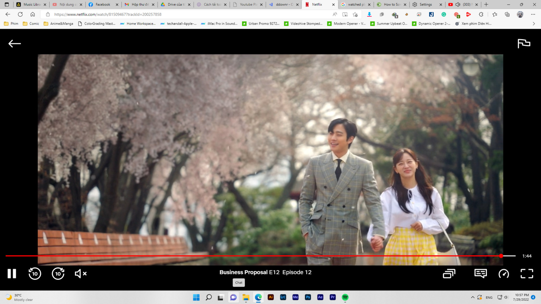
Task: Add this page to favorites
Action: click(355, 15)
